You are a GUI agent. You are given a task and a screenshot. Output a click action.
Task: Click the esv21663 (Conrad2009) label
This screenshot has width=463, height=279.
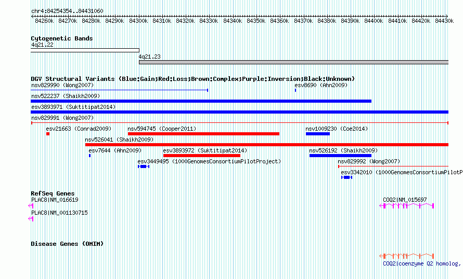(x=79, y=129)
